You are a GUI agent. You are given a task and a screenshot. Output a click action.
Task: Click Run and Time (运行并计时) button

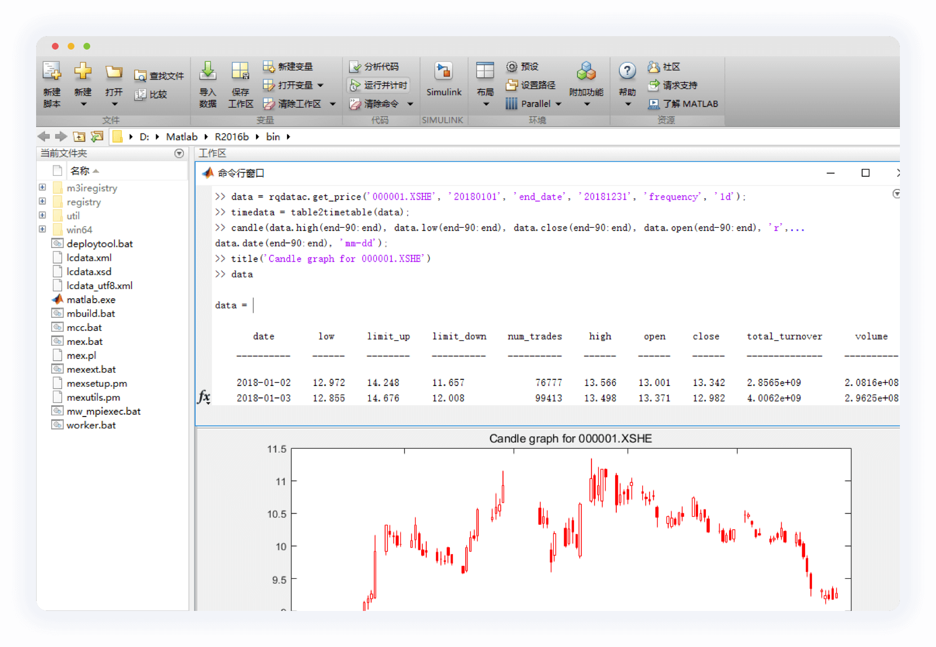pyautogui.click(x=379, y=85)
